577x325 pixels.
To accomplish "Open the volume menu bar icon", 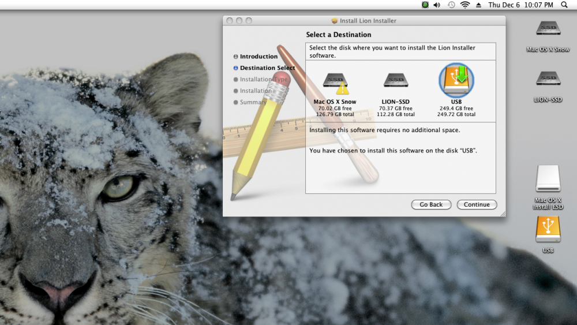I will (437, 5).
